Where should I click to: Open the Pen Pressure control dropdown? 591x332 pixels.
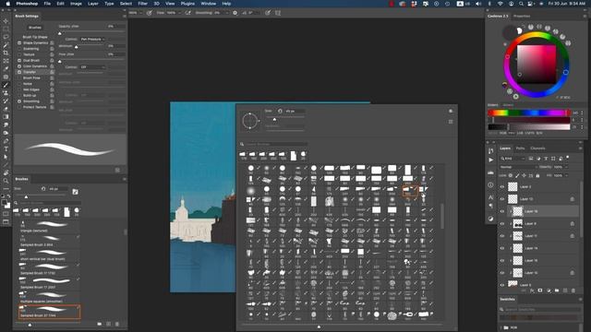(x=92, y=39)
